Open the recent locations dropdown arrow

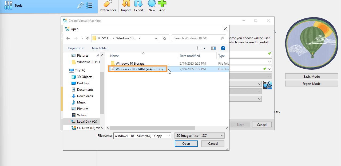pyautogui.click(x=82, y=38)
